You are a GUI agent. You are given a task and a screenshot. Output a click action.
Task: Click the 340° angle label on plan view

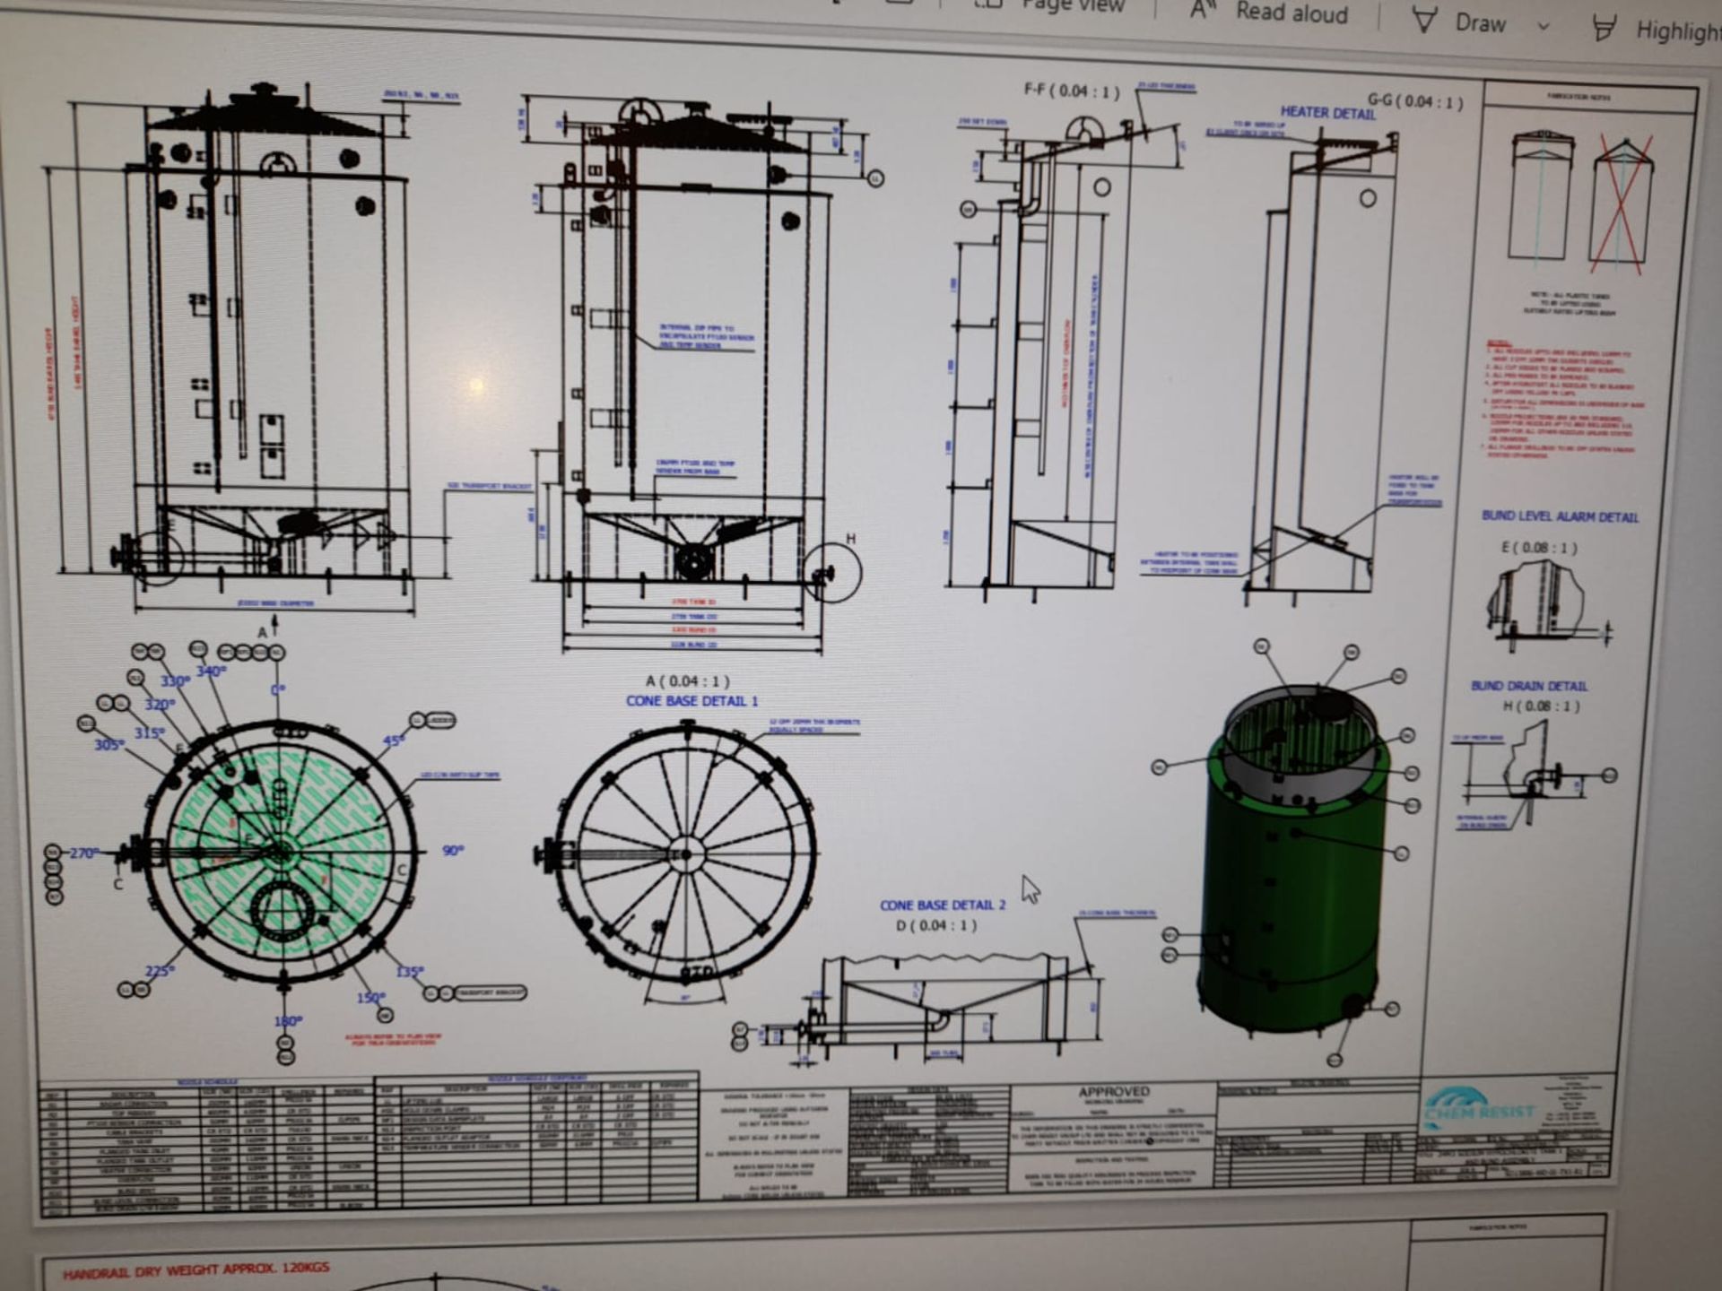coord(211,671)
